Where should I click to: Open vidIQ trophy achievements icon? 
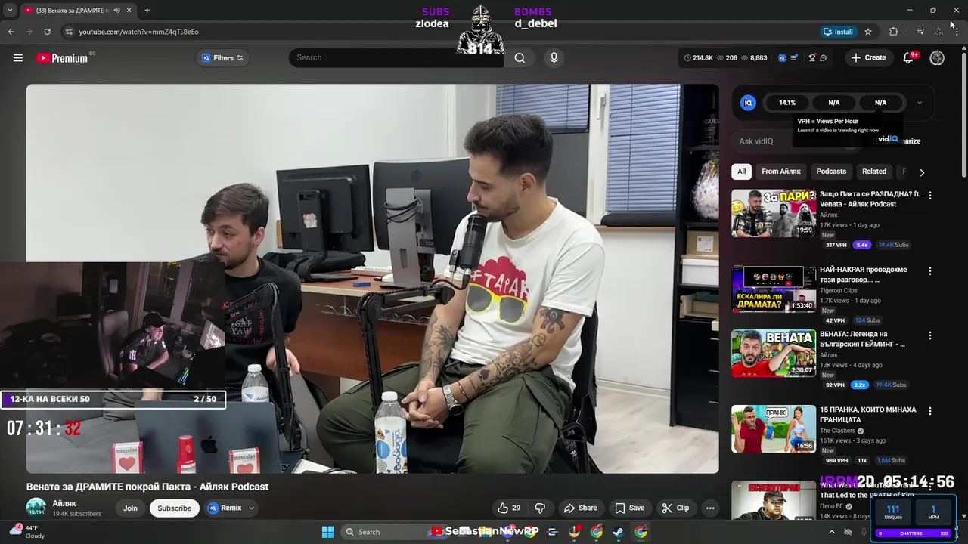click(x=812, y=58)
